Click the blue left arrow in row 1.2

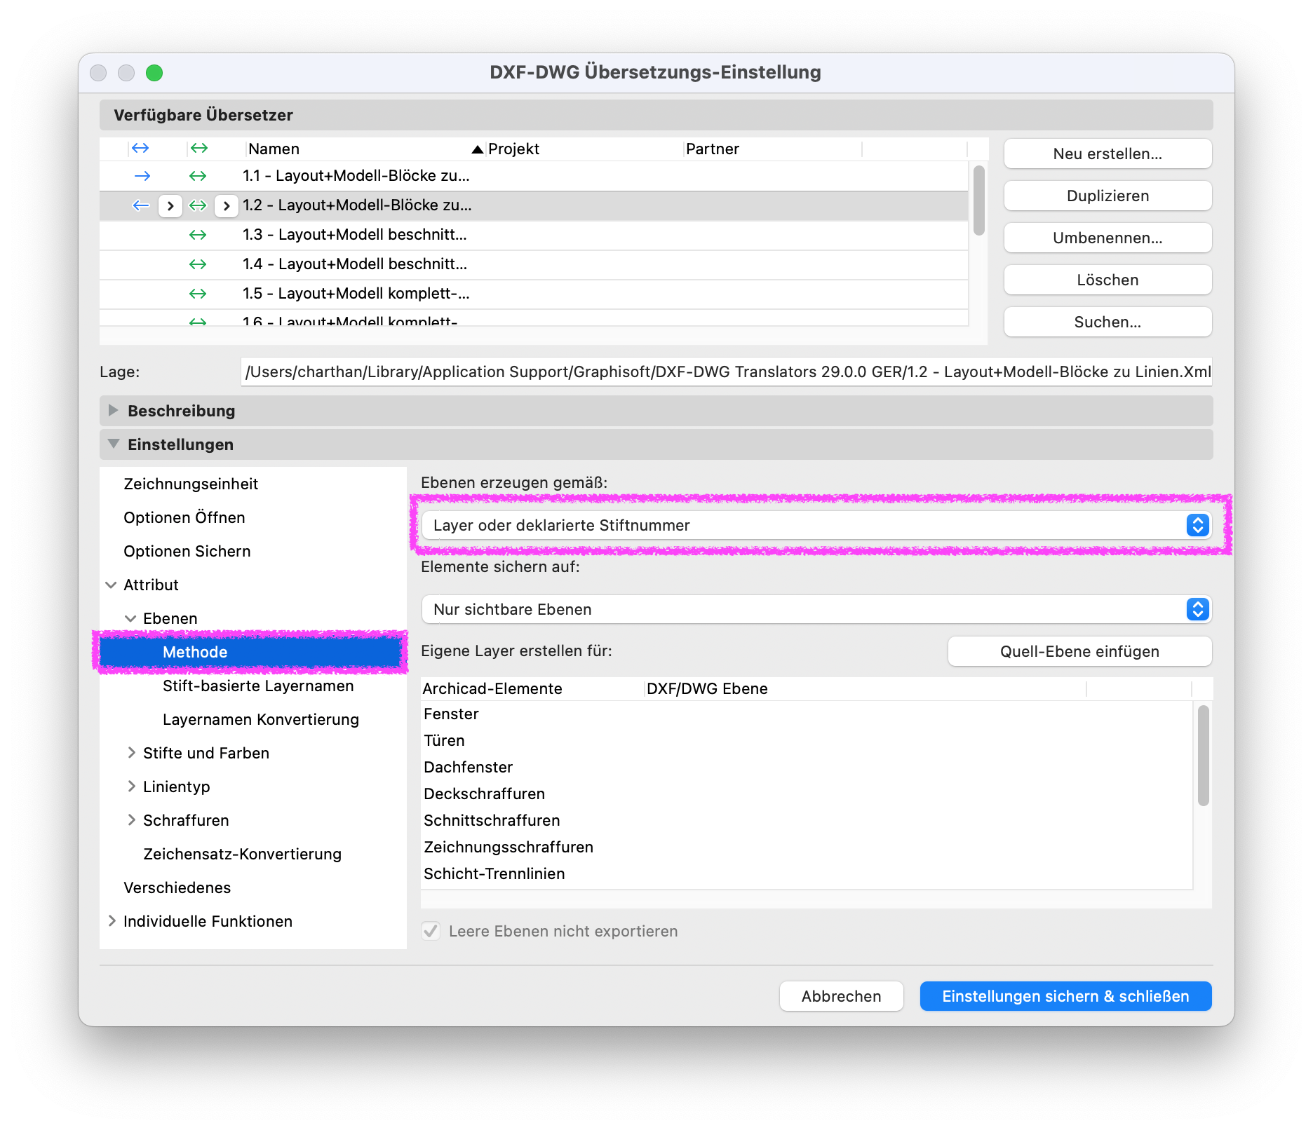(x=141, y=205)
